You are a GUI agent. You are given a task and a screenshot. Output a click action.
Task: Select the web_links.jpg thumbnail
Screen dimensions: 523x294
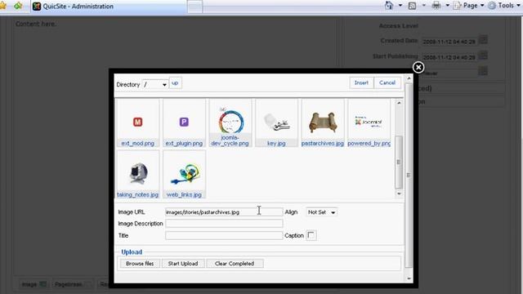185,173
